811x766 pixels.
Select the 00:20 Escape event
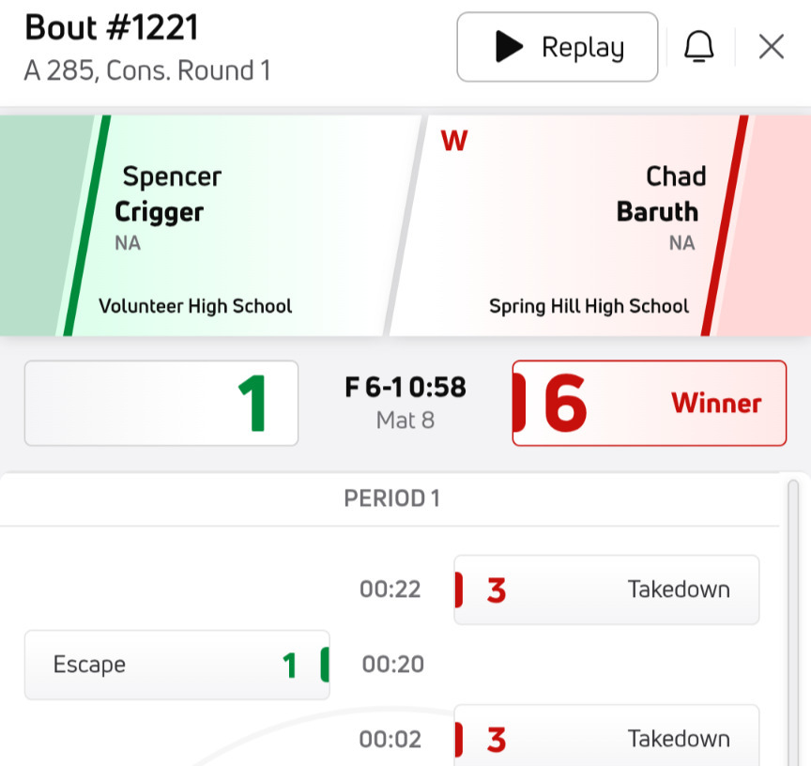(x=177, y=665)
